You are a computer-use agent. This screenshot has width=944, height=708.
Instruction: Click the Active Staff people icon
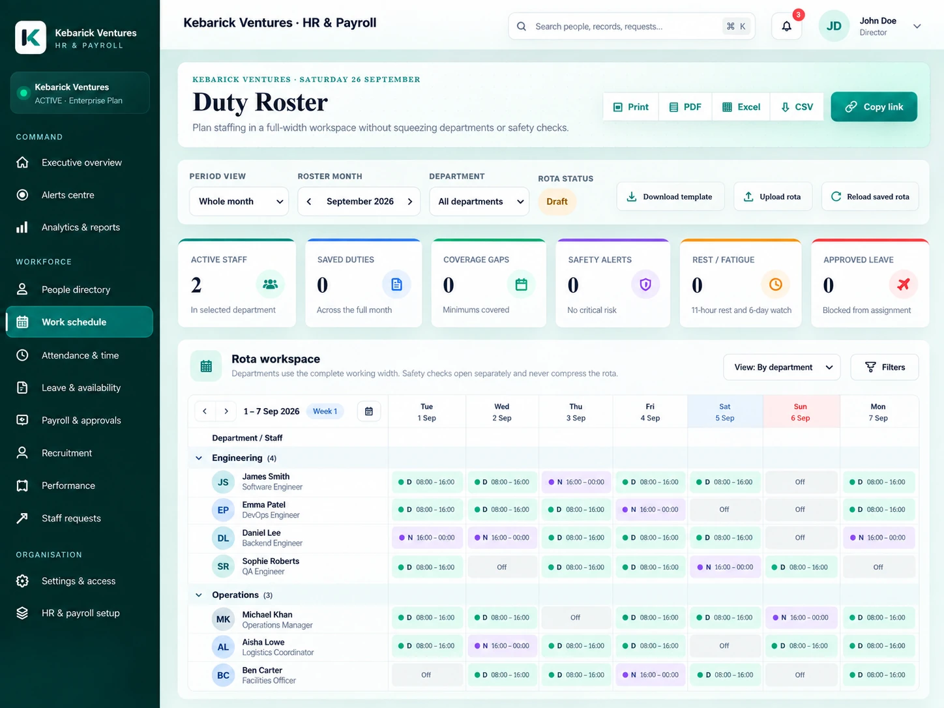(x=270, y=284)
